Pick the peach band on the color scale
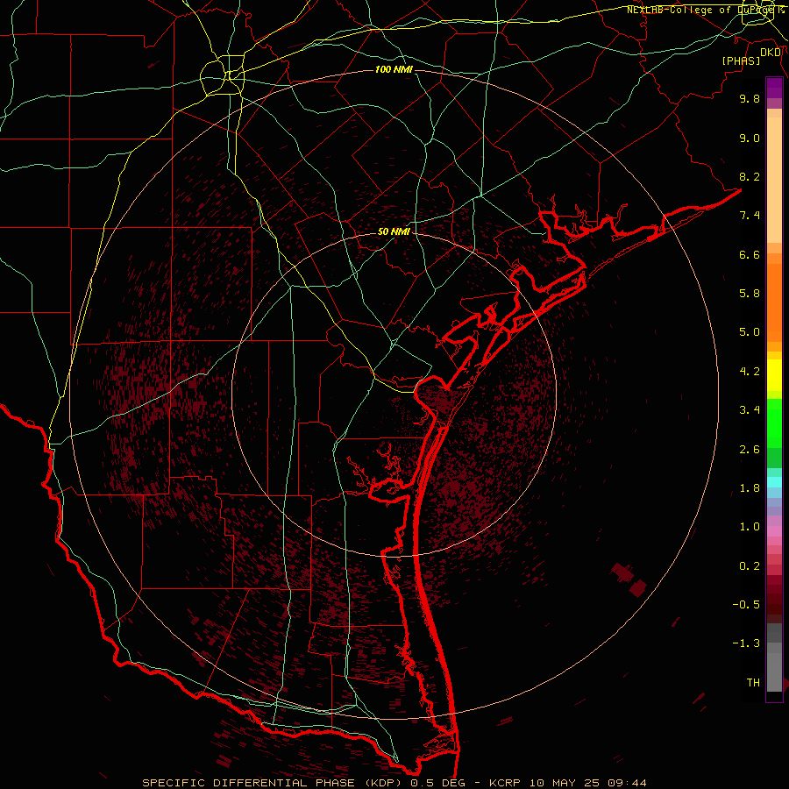This screenshot has width=789, height=789. 774,180
